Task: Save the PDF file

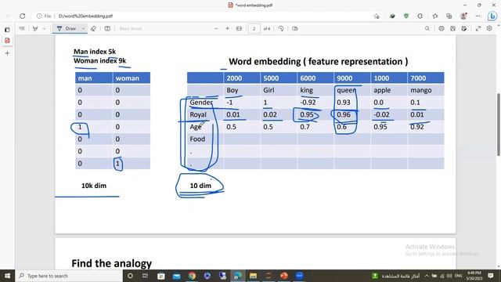Action: [452, 28]
